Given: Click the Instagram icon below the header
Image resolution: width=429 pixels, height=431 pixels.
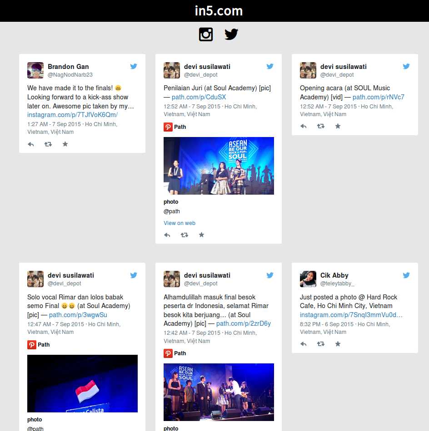Looking at the screenshot, I should coord(206,34).
